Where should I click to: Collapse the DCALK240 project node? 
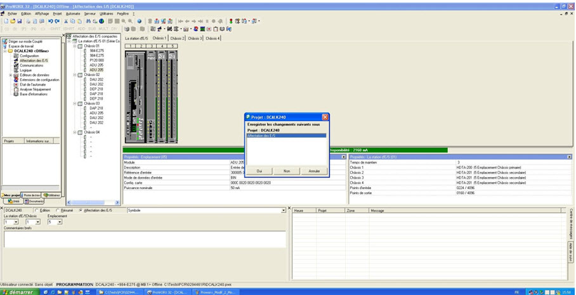pyautogui.click(x=5, y=51)
